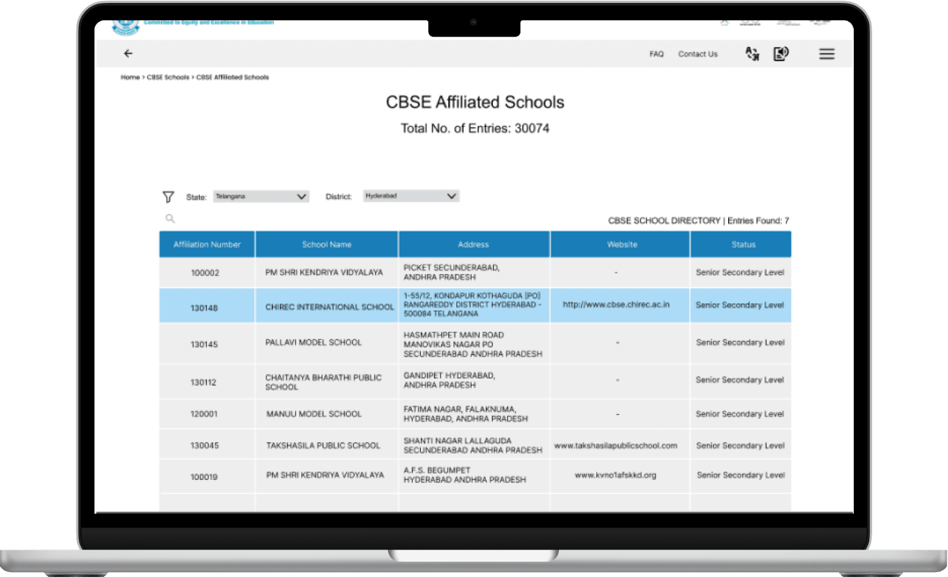Click the Entries Found: 7 label

click(x=758, y=220)
